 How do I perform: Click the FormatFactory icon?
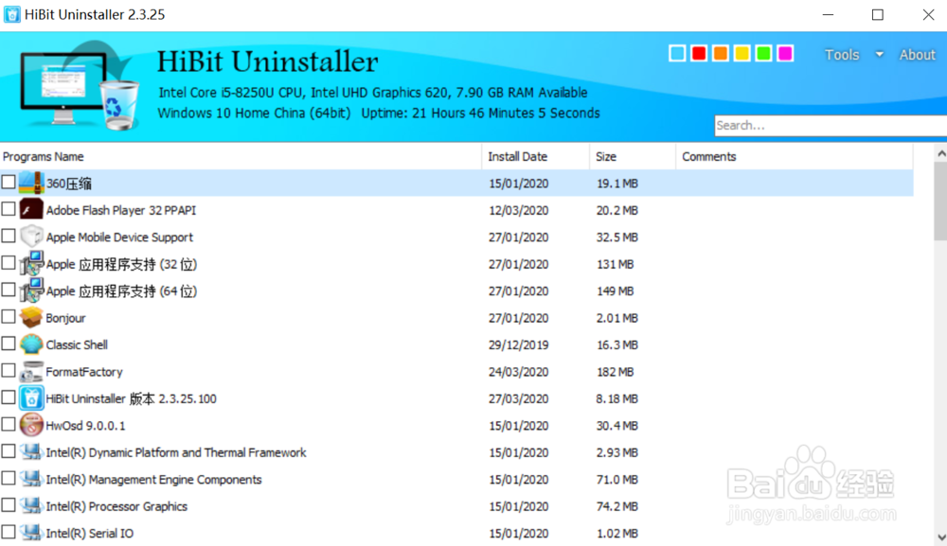(x=31, y=371)
